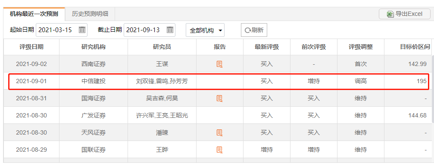The height and width of the screenshot is (165, 434).
Task: Click 评级调整 column header
Action: click(361, 47)
